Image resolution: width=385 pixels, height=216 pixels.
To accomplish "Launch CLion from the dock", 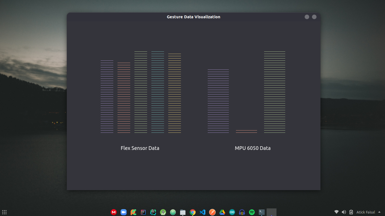I will 153,212.
